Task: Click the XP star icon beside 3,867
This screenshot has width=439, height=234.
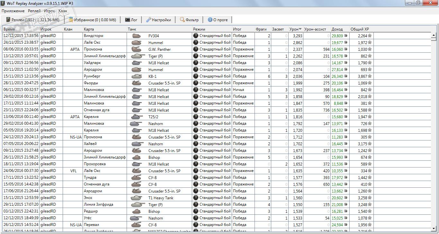Action: [370, 76]
